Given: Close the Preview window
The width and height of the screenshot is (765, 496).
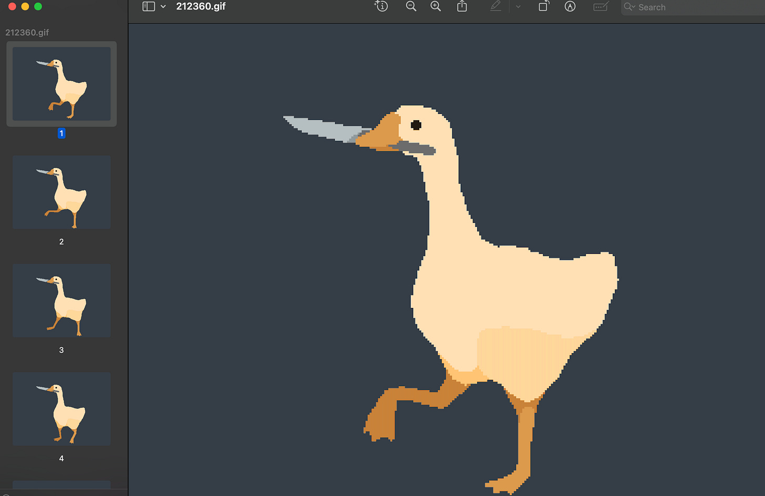Looking at the screenshot, I should pos(12,6).
